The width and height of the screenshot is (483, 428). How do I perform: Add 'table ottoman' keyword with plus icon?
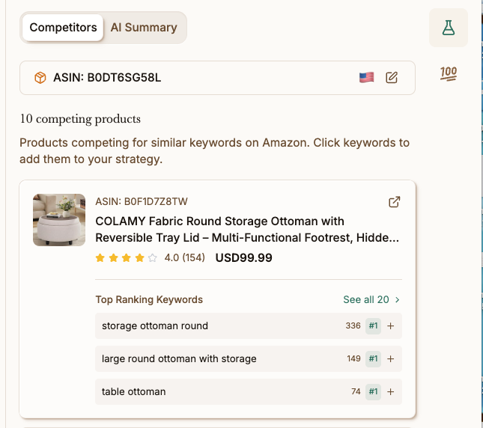click(390, 392)
